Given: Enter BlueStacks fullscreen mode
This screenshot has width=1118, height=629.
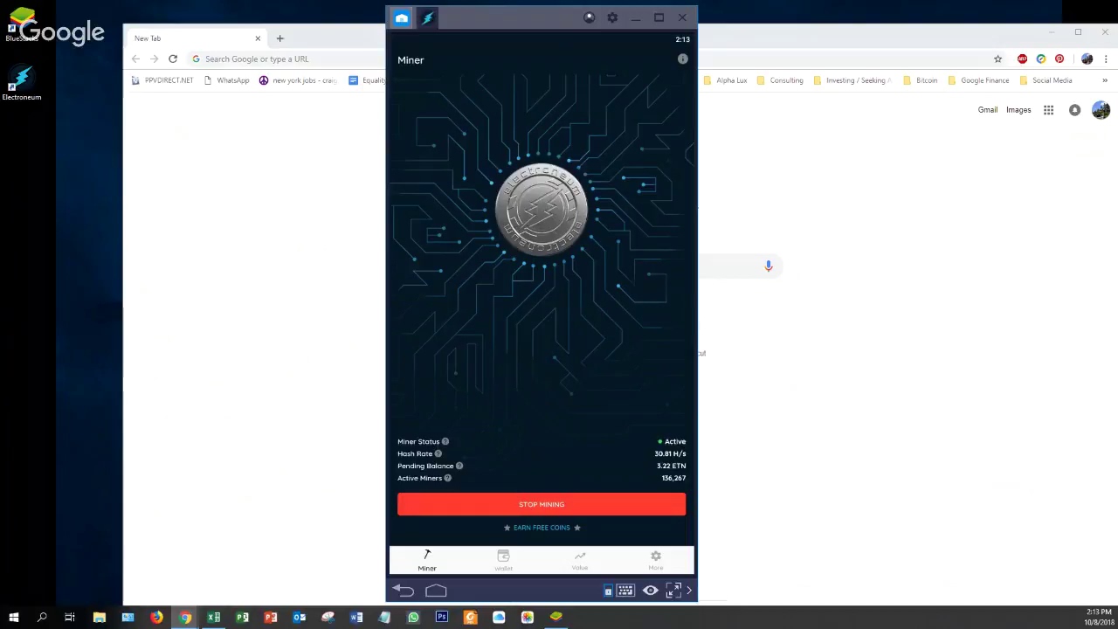Looking at the screenshot, I should (673, 591).
